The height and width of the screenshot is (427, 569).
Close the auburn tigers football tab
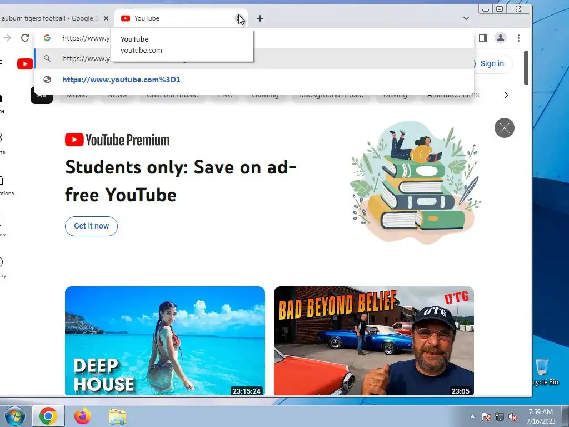(x=106, y=18)
